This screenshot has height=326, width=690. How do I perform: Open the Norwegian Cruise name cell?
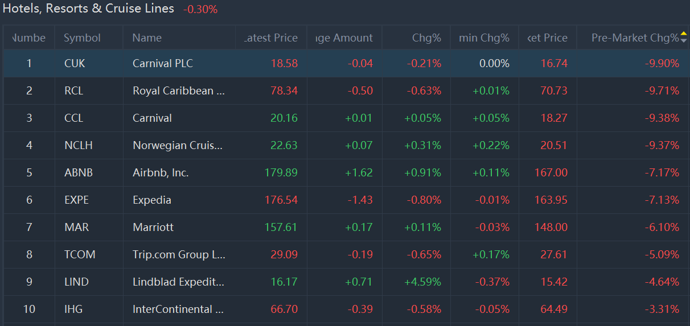(x=178, y=145)
